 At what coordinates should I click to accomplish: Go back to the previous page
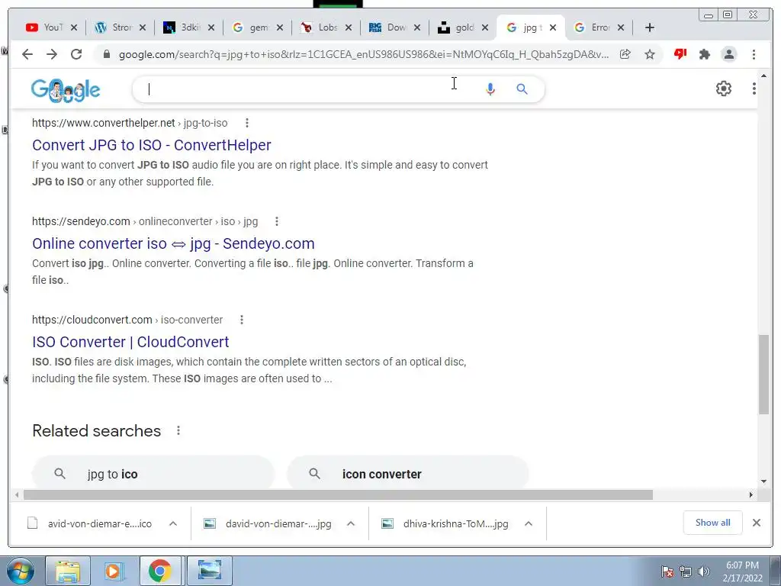tap(27, 54)
